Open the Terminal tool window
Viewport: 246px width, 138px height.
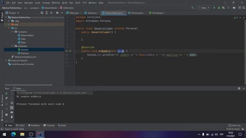tap(49, 125)
